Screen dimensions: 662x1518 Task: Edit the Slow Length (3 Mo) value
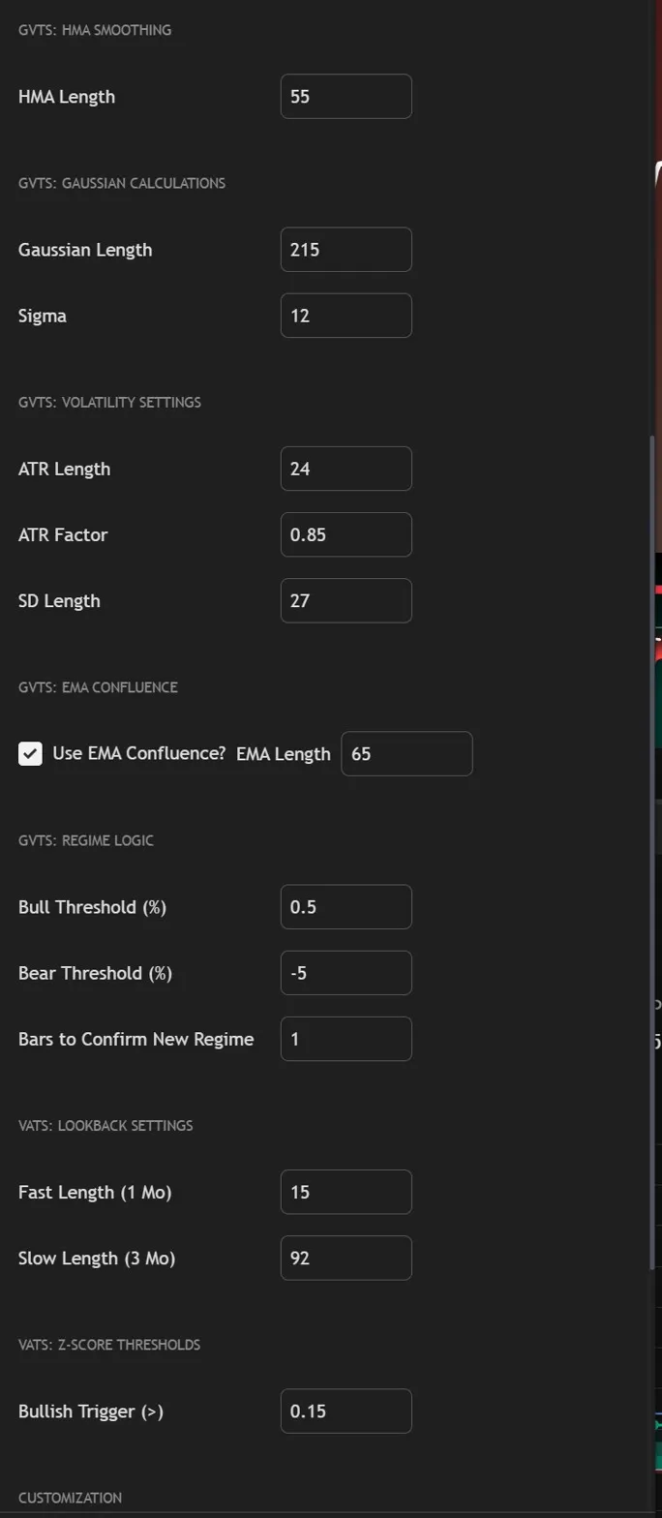tap(346, 1258)
